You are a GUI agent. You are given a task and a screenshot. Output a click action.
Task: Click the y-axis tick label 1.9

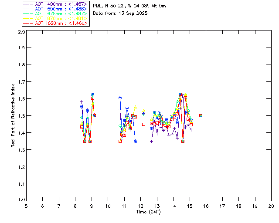click(x=21, y=47)
